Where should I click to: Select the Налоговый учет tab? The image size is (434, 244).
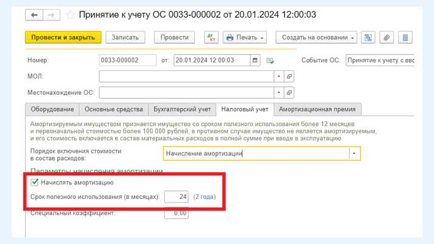[x=245, y=109]
